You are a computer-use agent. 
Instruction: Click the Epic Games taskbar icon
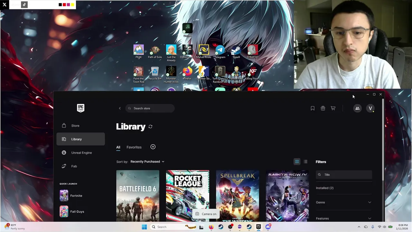258,227
